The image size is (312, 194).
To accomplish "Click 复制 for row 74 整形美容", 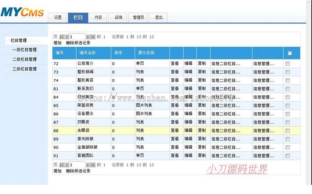I will [202, 80].
